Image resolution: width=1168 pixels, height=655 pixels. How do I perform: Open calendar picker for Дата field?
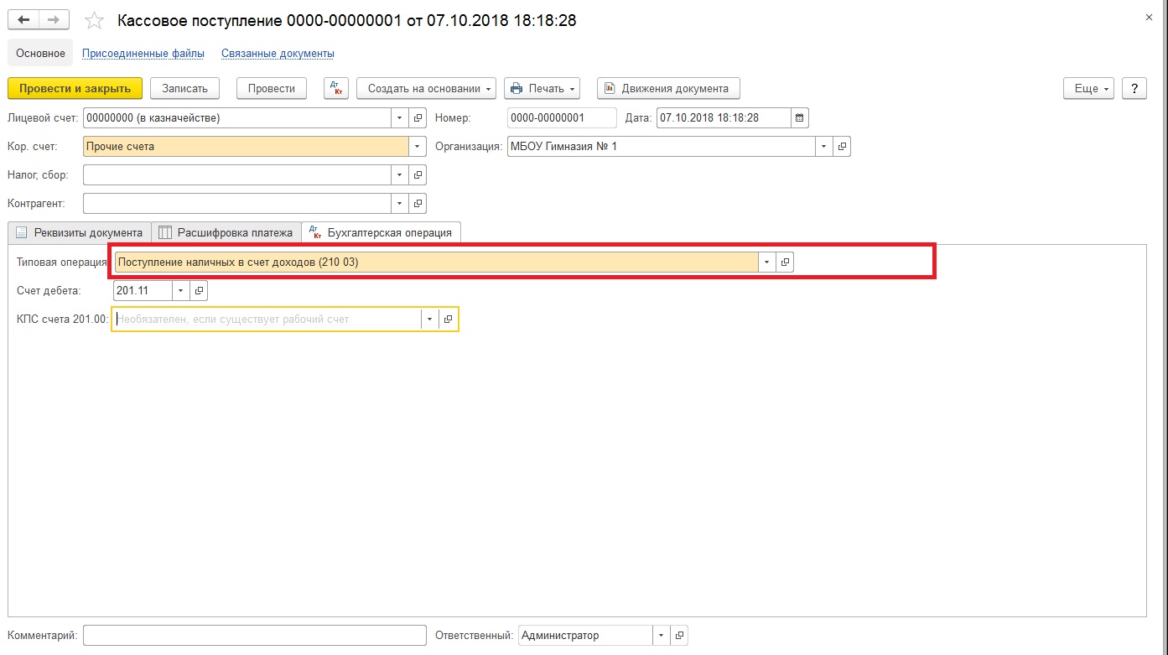pyautogui.click(x=799, y=118)
